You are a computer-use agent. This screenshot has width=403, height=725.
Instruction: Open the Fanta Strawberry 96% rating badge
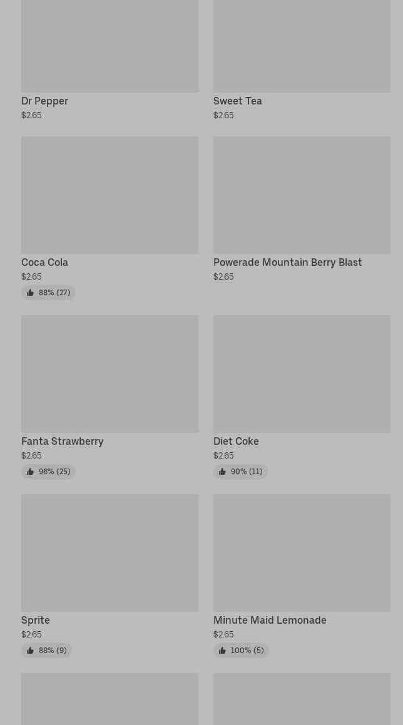(x=48, y=472)
